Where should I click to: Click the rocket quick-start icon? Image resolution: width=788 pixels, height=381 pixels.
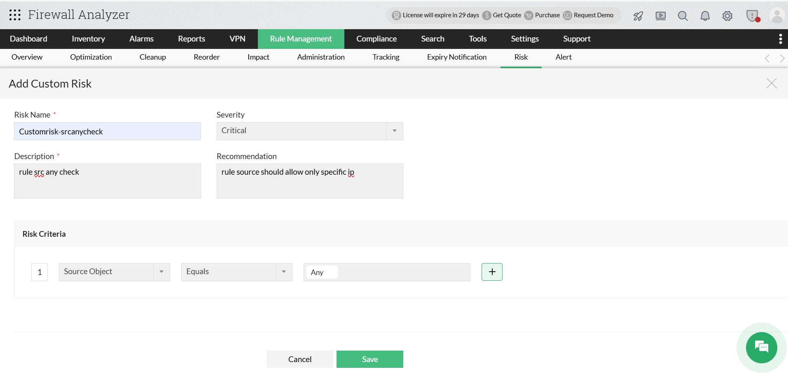point(638,16)
